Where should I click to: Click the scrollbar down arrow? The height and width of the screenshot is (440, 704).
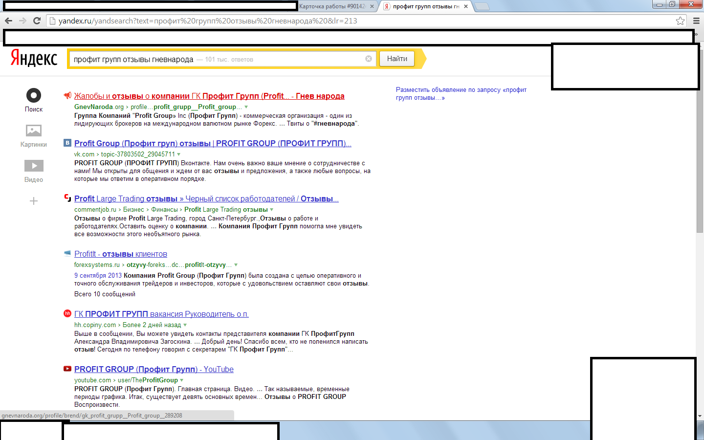pyautogui.click(x=700, y=416)
